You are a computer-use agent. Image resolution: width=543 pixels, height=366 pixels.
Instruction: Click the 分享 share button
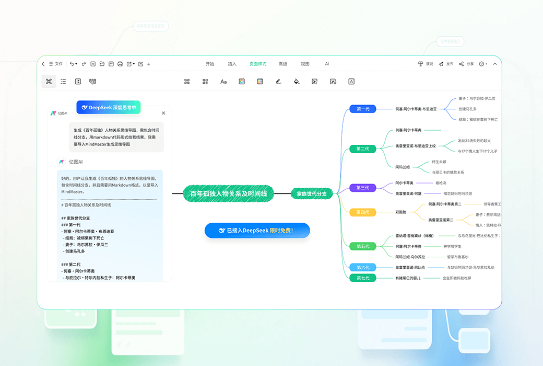466,64
